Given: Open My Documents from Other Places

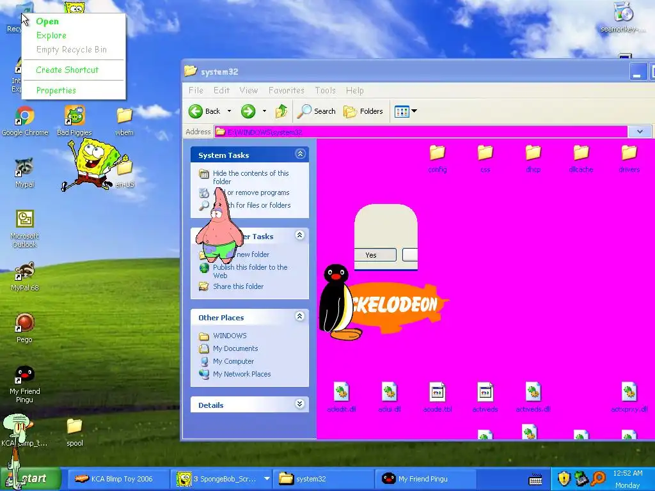Looking at the screenshot, I should coord(235,348).
